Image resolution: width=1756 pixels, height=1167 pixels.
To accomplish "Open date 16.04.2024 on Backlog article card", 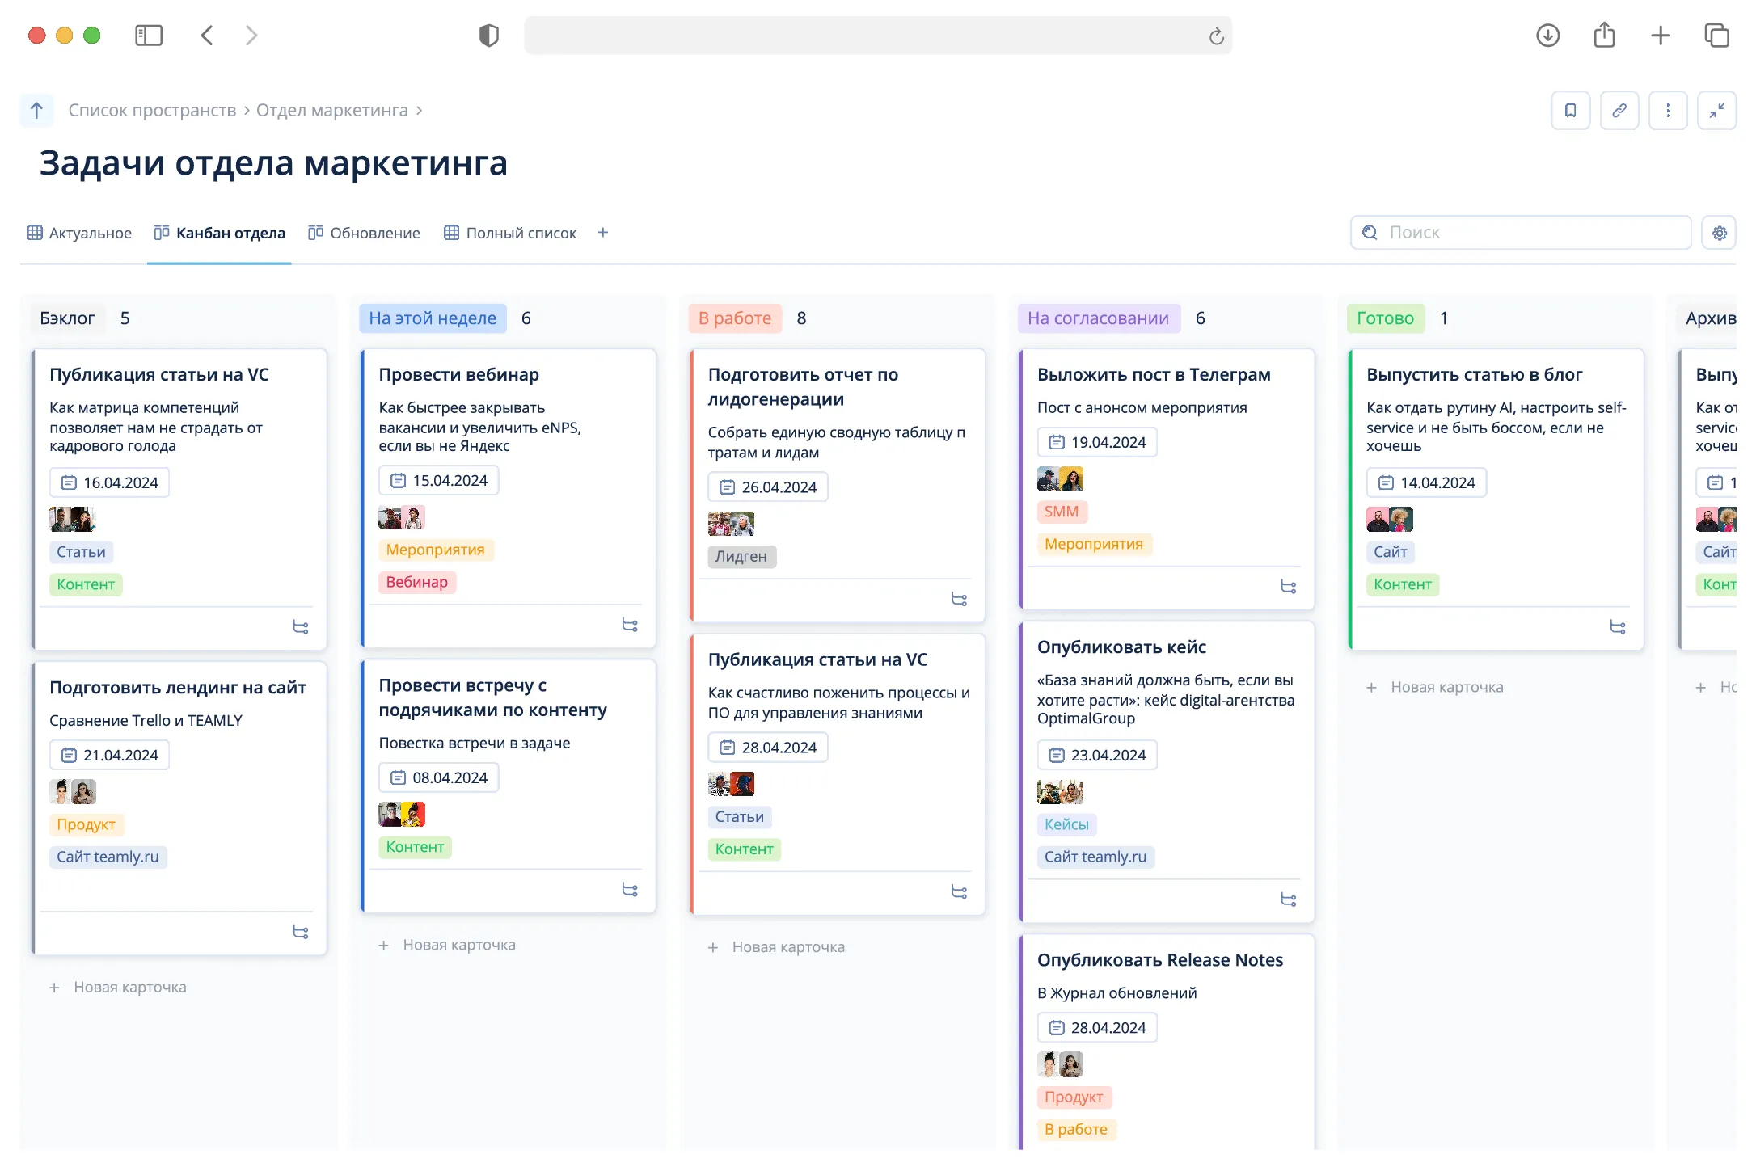I will (109, 482).
